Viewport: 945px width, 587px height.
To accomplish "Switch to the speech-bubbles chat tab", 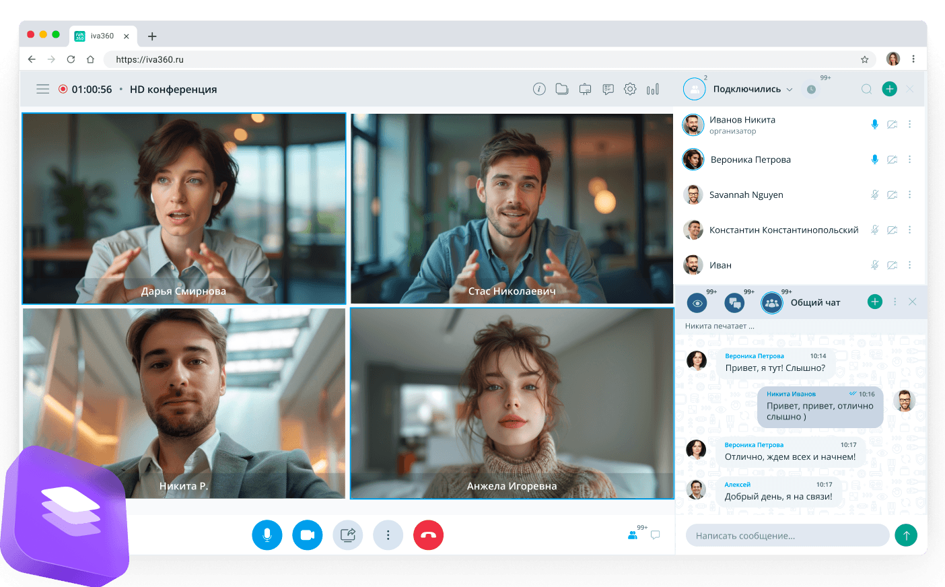I will (734, 304).
